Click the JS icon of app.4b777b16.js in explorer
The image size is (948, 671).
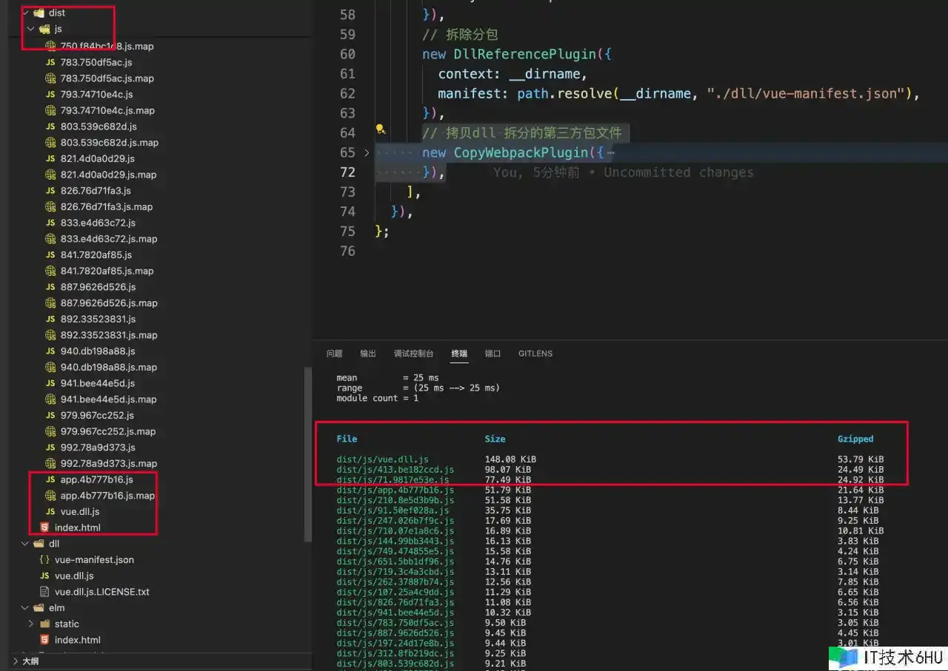point(50,479)
